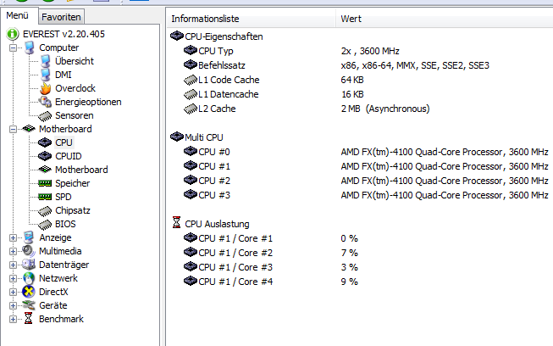Expand the Datenträger tree node
Image resolution: width=553 pixels, height=346 pixels.
pyautogui.click(x=13, y=265)
